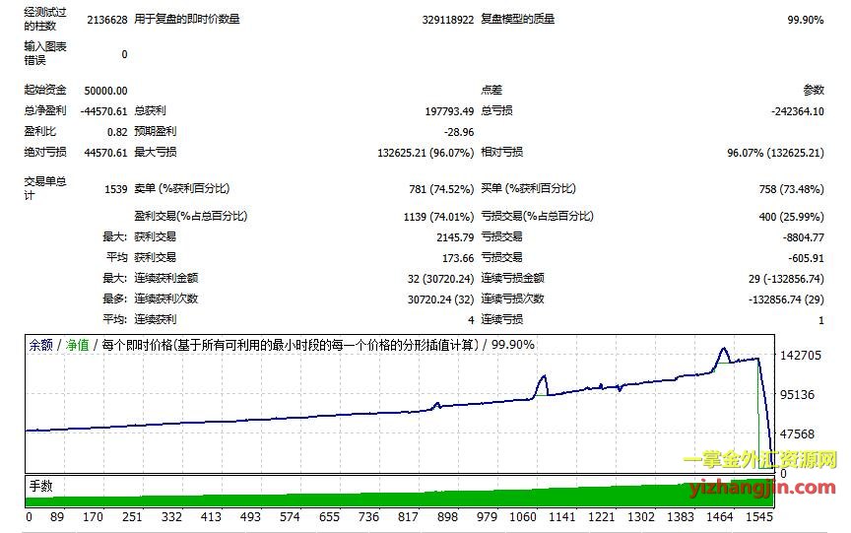Click the 复盘模型的质量 value 99.90%

tap(805, 19)
